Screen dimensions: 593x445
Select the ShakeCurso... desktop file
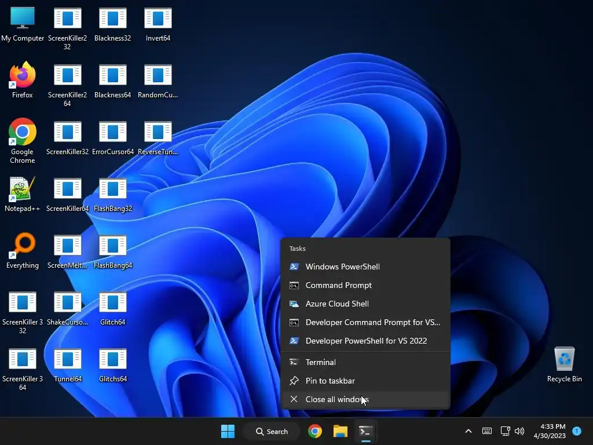[x=67, y=308]
